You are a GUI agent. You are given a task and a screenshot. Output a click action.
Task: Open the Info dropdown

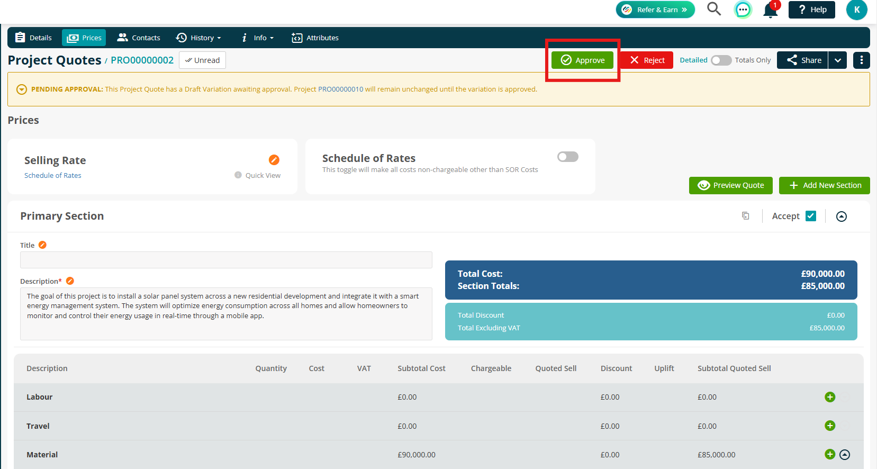[x=258, y=38]
